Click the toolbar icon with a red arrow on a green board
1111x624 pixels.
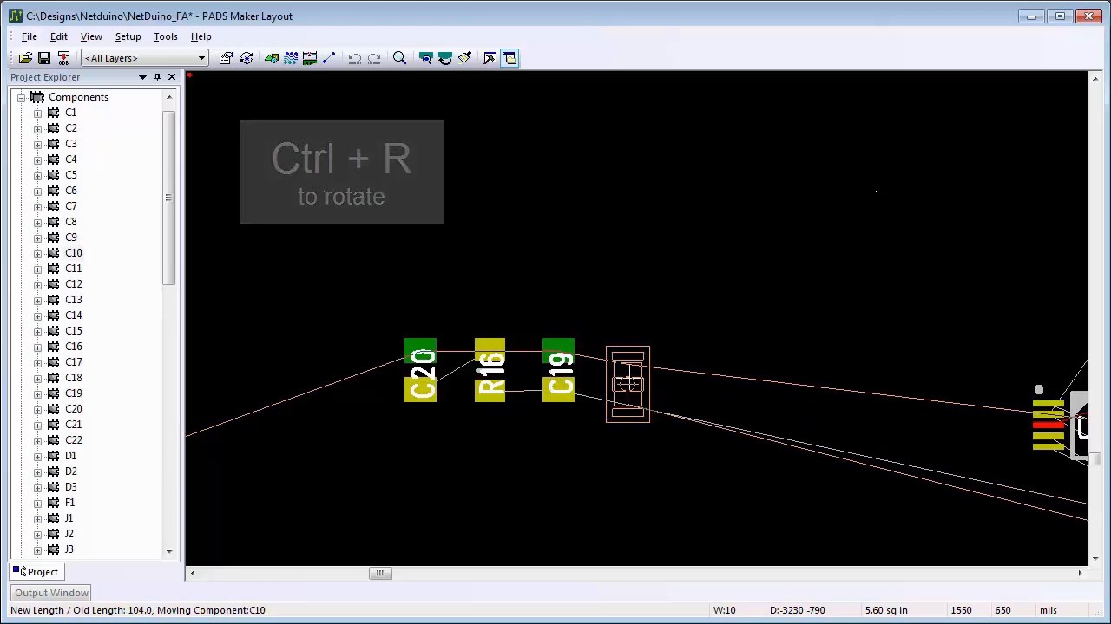tap(310, 58)
